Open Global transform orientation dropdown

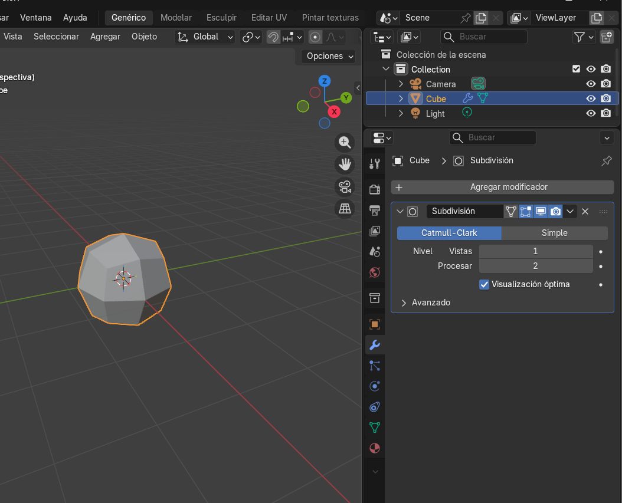point(205,37)
